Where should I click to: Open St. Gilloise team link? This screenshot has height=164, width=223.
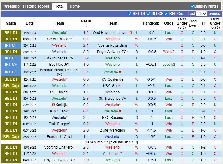pos(59,92)
